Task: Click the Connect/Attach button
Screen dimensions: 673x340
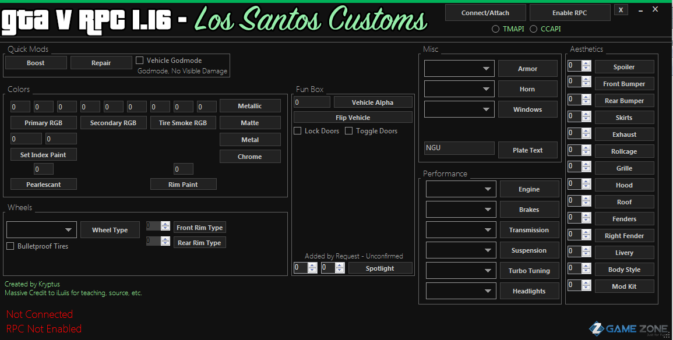Action: click(485, 13)
